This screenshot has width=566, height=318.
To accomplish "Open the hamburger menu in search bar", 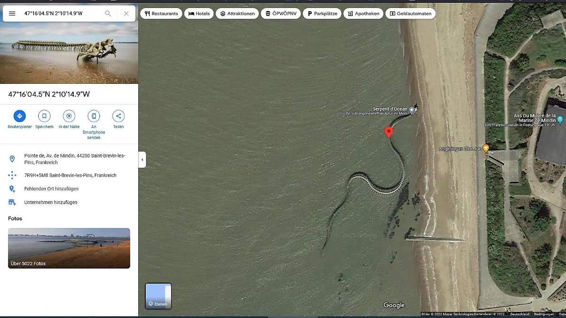I will tap(12, 14).
